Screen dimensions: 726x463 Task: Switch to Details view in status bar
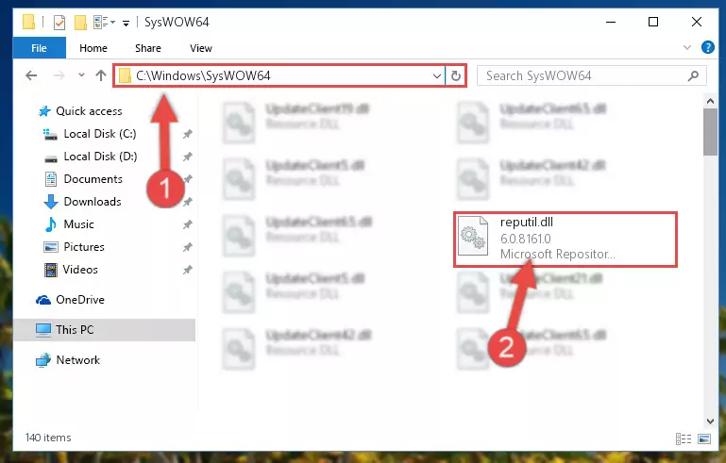684,438
